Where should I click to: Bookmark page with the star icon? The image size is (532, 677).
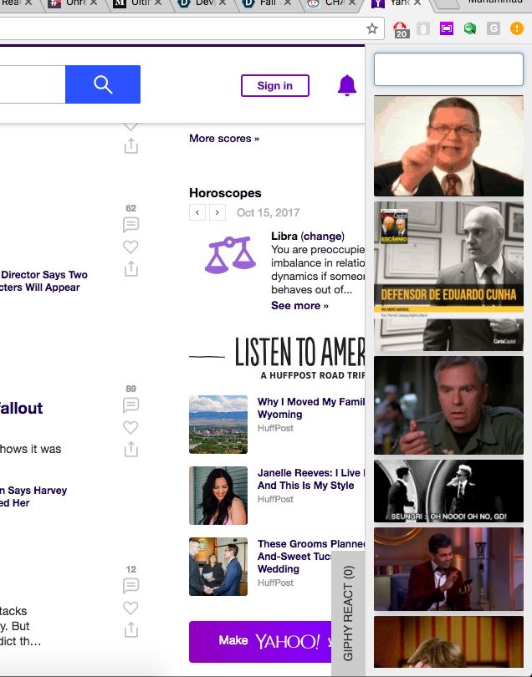(371, 29)
